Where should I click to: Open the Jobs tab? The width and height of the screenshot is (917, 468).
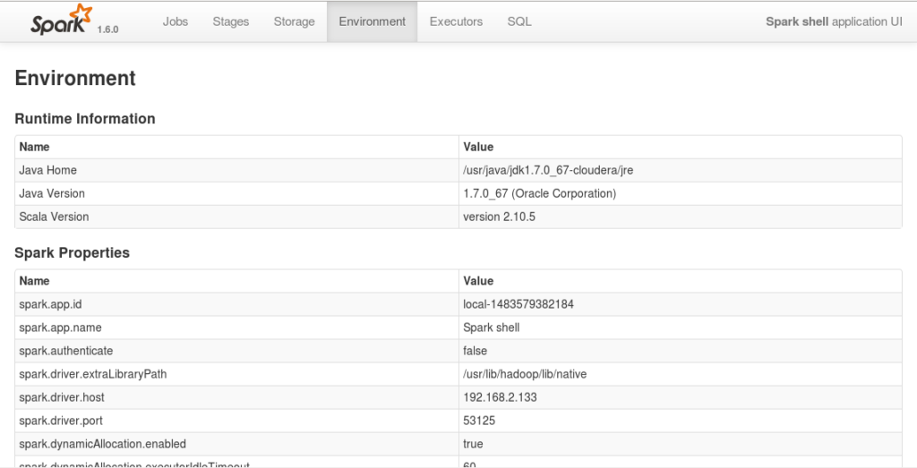pos(176,21)
